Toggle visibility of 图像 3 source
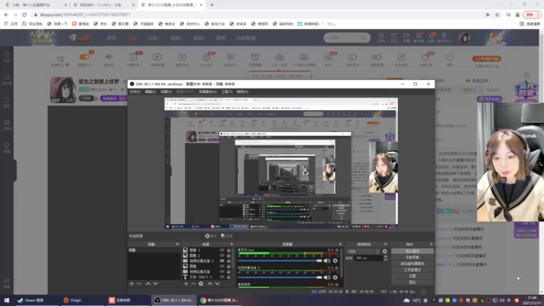 (222, 250)
